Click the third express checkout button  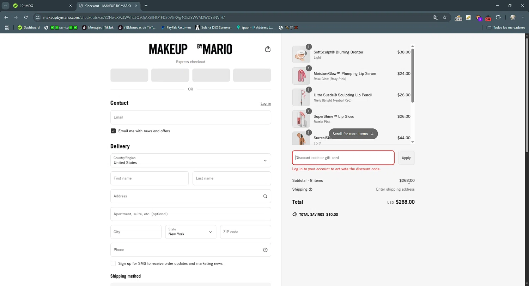(211, 75)
